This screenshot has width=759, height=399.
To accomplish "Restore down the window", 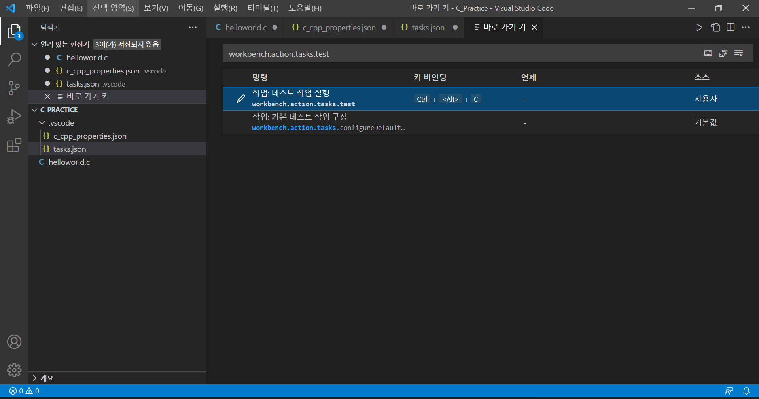I will pos(719,8).
